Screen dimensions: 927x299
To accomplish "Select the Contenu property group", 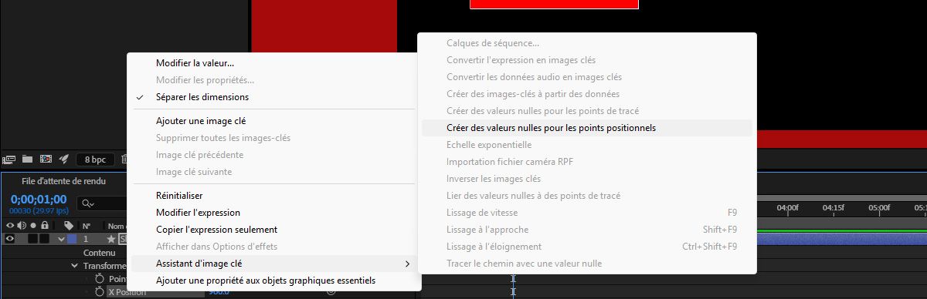I will (99, 253).
